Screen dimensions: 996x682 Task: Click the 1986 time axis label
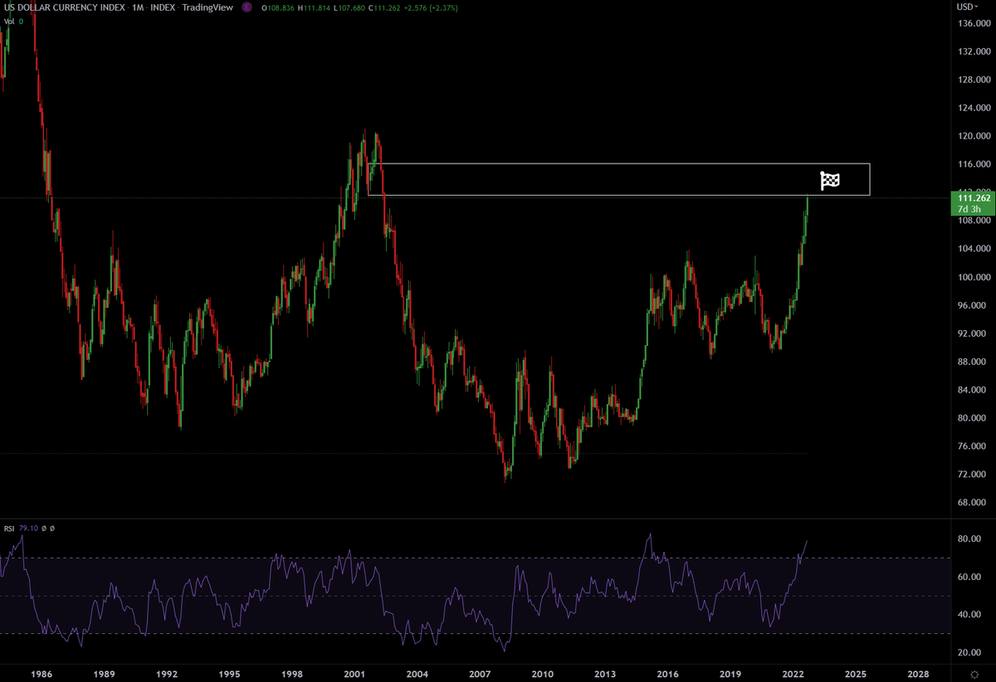41,675
